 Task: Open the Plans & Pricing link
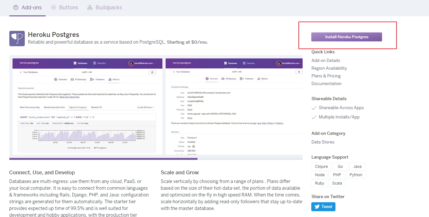coord(326,76)
